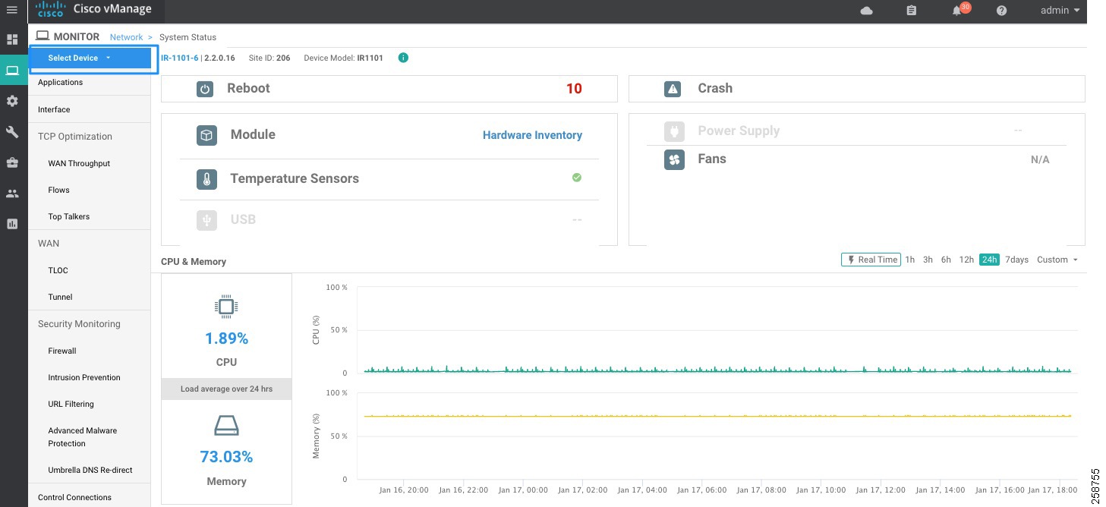Open the hamburger navigation menu
The width and height of the screenshot is (1106, 507).
click(x=11, y=10)
